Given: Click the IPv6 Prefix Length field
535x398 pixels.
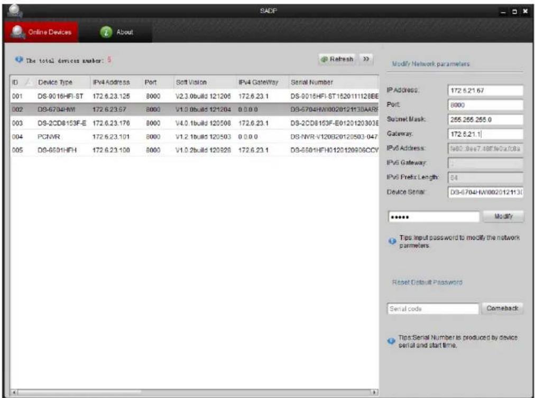Looking at the screenshot, I should pos(485,177).
